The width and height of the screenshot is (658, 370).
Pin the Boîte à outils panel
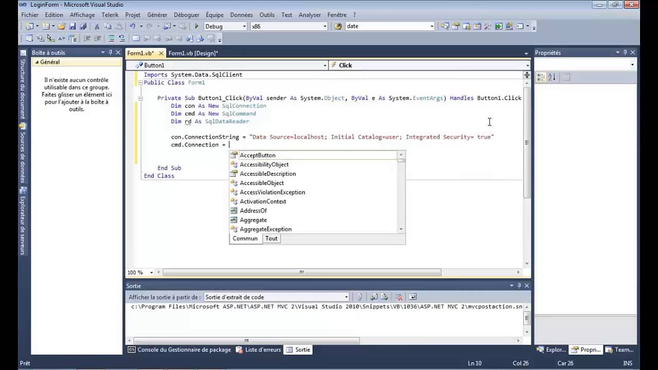coord(110,52)
